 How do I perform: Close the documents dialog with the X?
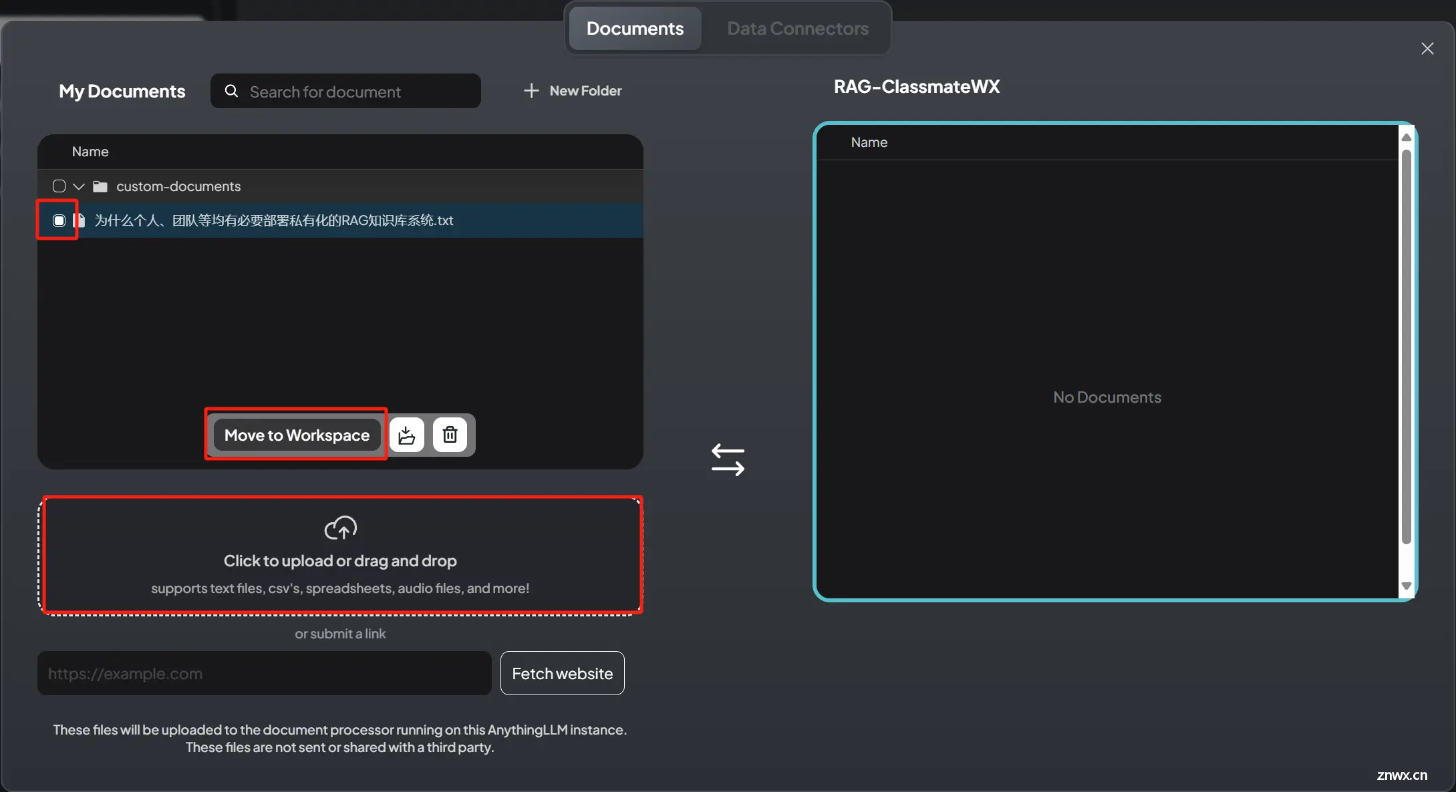coord(1427,49)
